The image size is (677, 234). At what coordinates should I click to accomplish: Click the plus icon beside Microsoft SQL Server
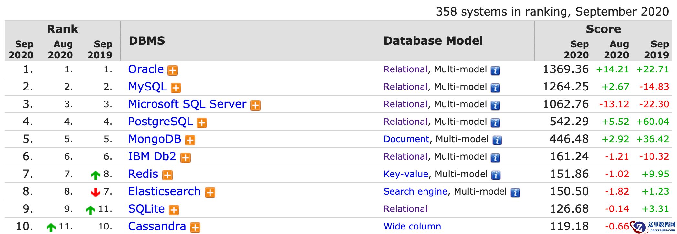click(255, 105)
